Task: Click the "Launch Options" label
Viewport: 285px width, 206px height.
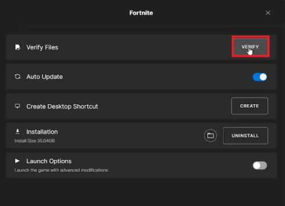Action: pyautogui.click(x=49, y=161)
